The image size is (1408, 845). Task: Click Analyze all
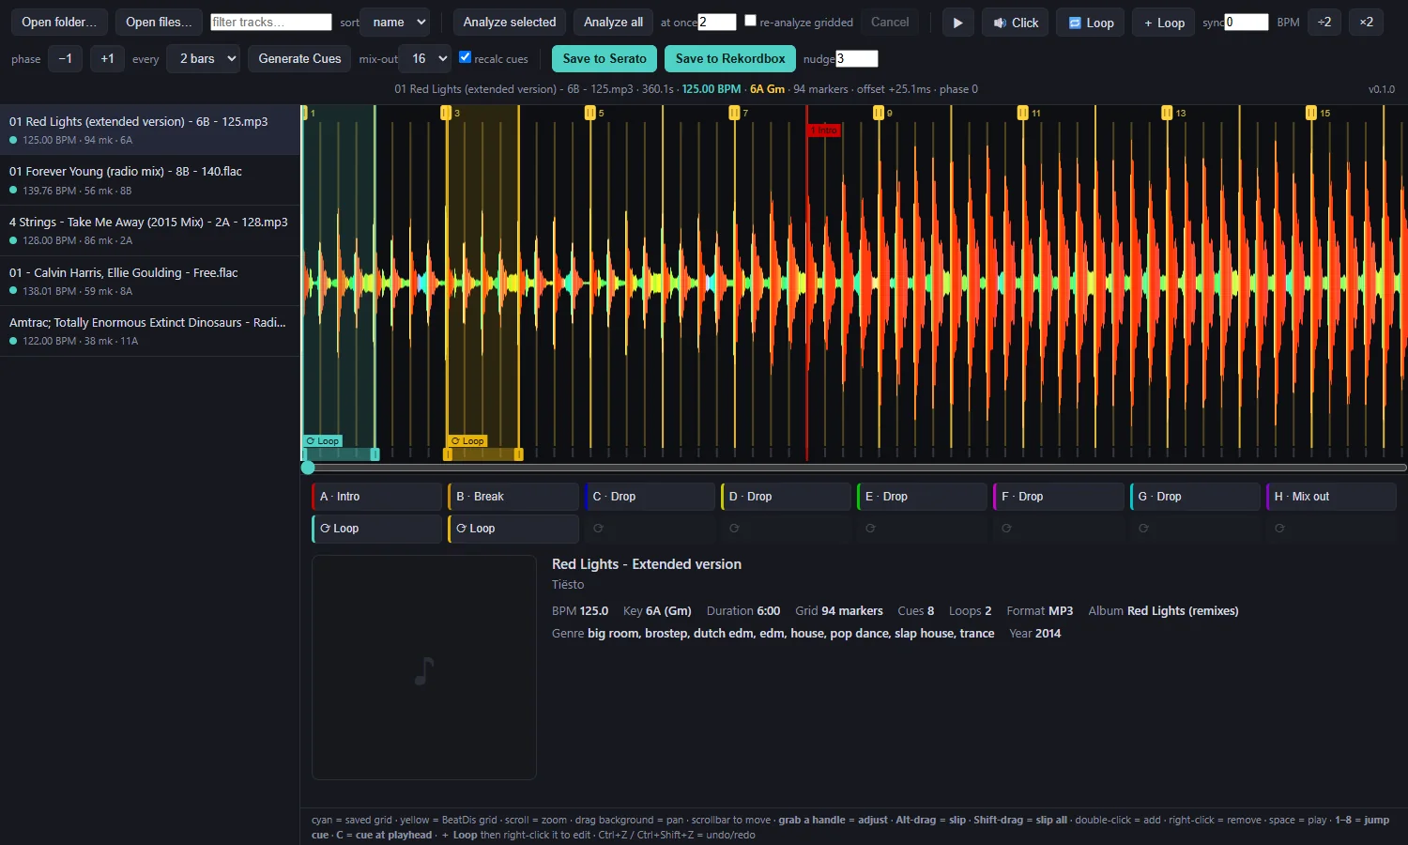click(613, 22)
